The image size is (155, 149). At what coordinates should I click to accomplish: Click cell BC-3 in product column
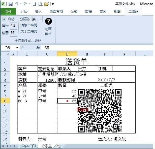(x=27, y=101)
